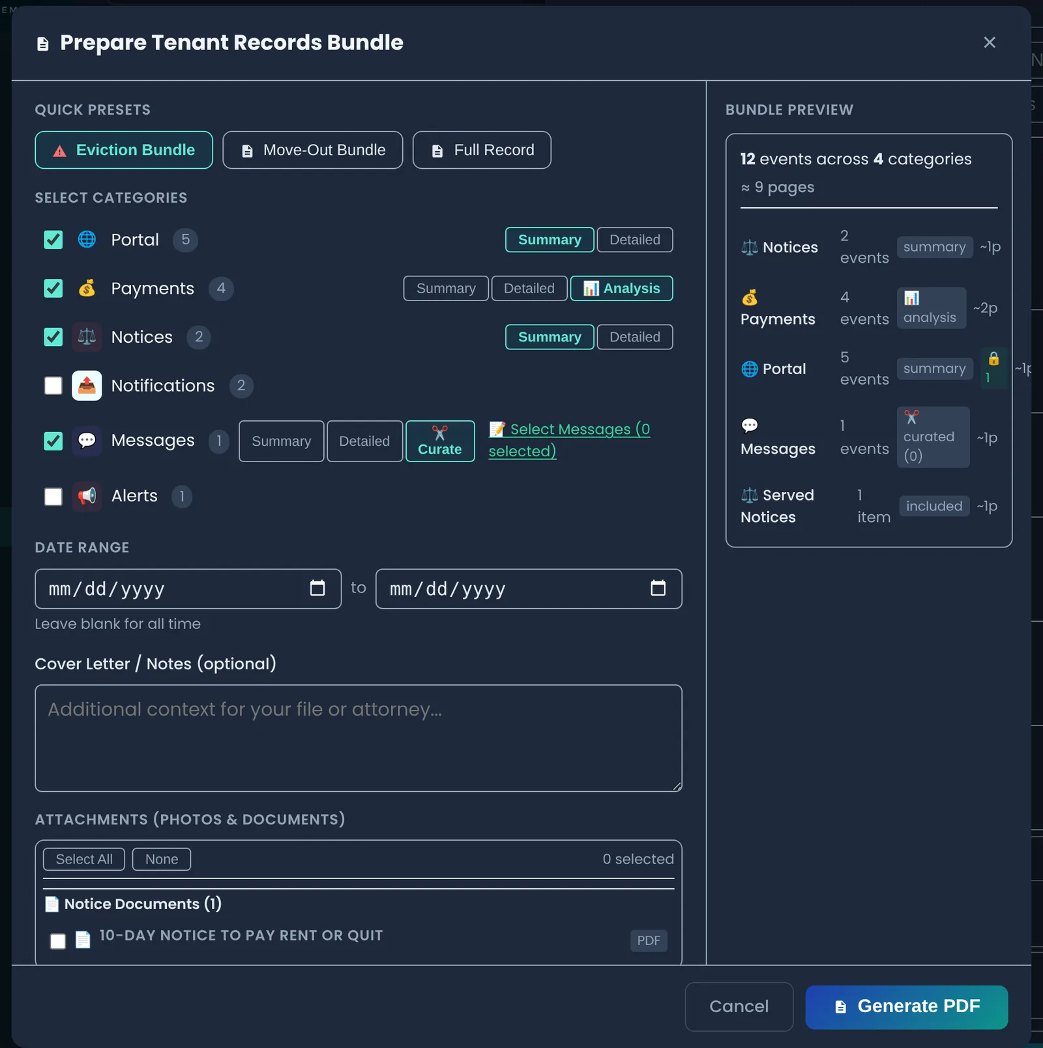The image size is (1043, 1048).
Task: Select the Move-Out Bundle preset
Action: (313, 150)
